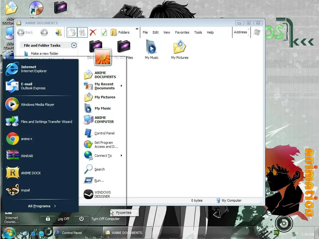Expand toolbar overflow chevron
Screen dimensions: 319x239
pyautogui.click(x=137, y=29)
